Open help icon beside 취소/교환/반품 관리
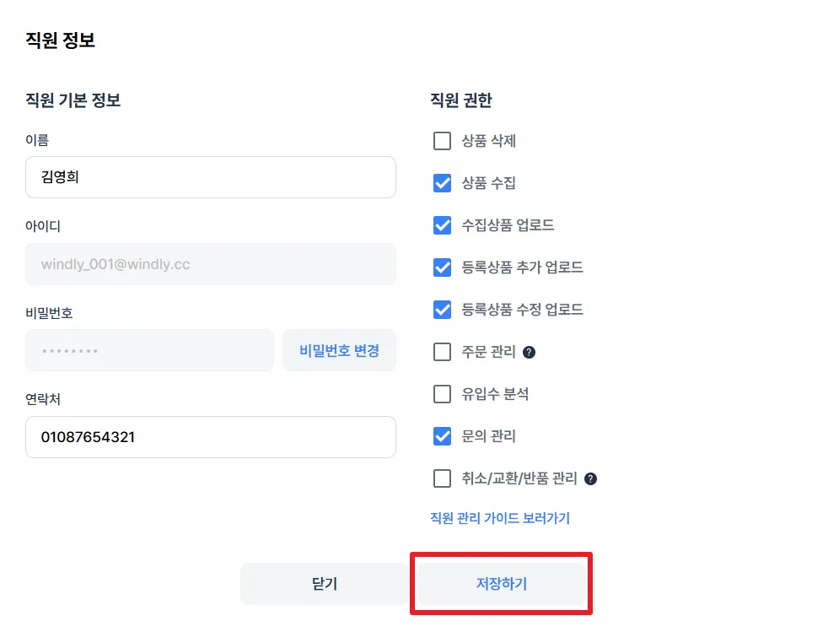Screen dimensions: 828x632 [591, 478]
